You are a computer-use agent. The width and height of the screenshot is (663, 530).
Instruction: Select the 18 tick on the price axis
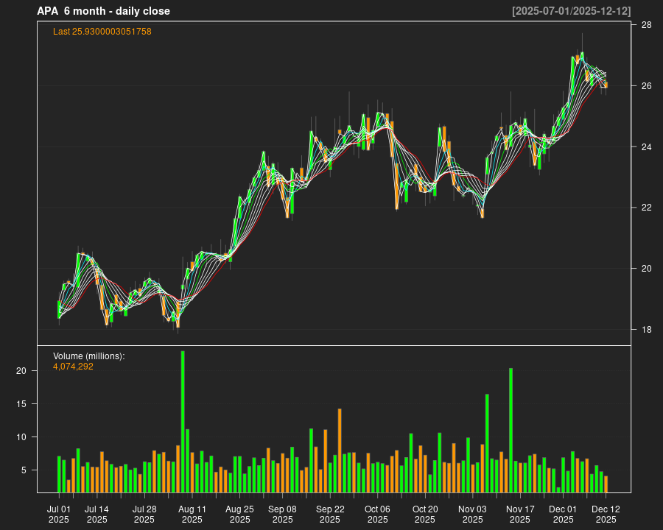coord(645,329)
